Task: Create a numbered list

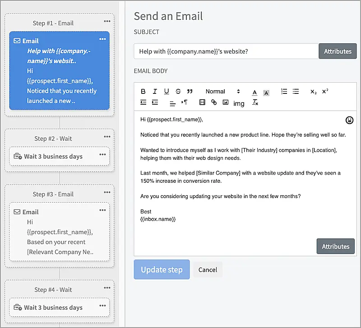Action: point(284,91)
